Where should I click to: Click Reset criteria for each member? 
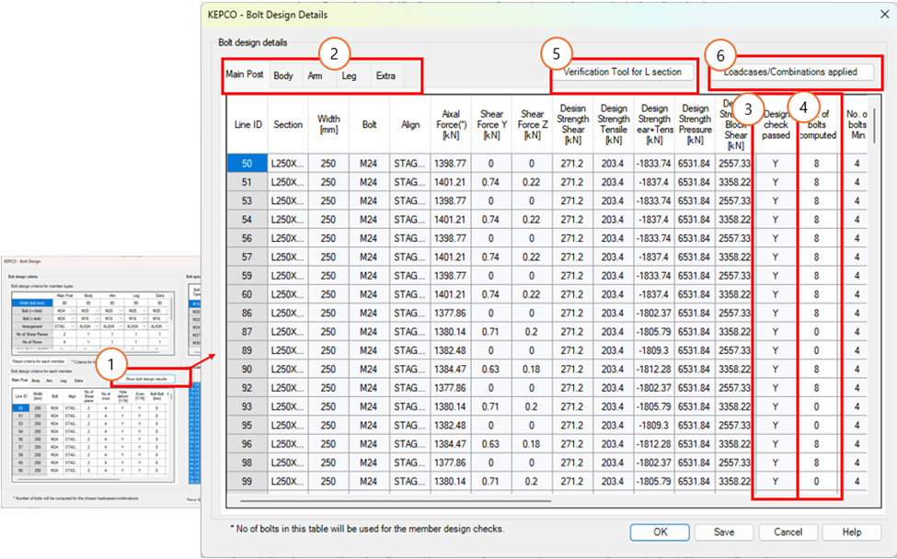click(x=39, y=363)
